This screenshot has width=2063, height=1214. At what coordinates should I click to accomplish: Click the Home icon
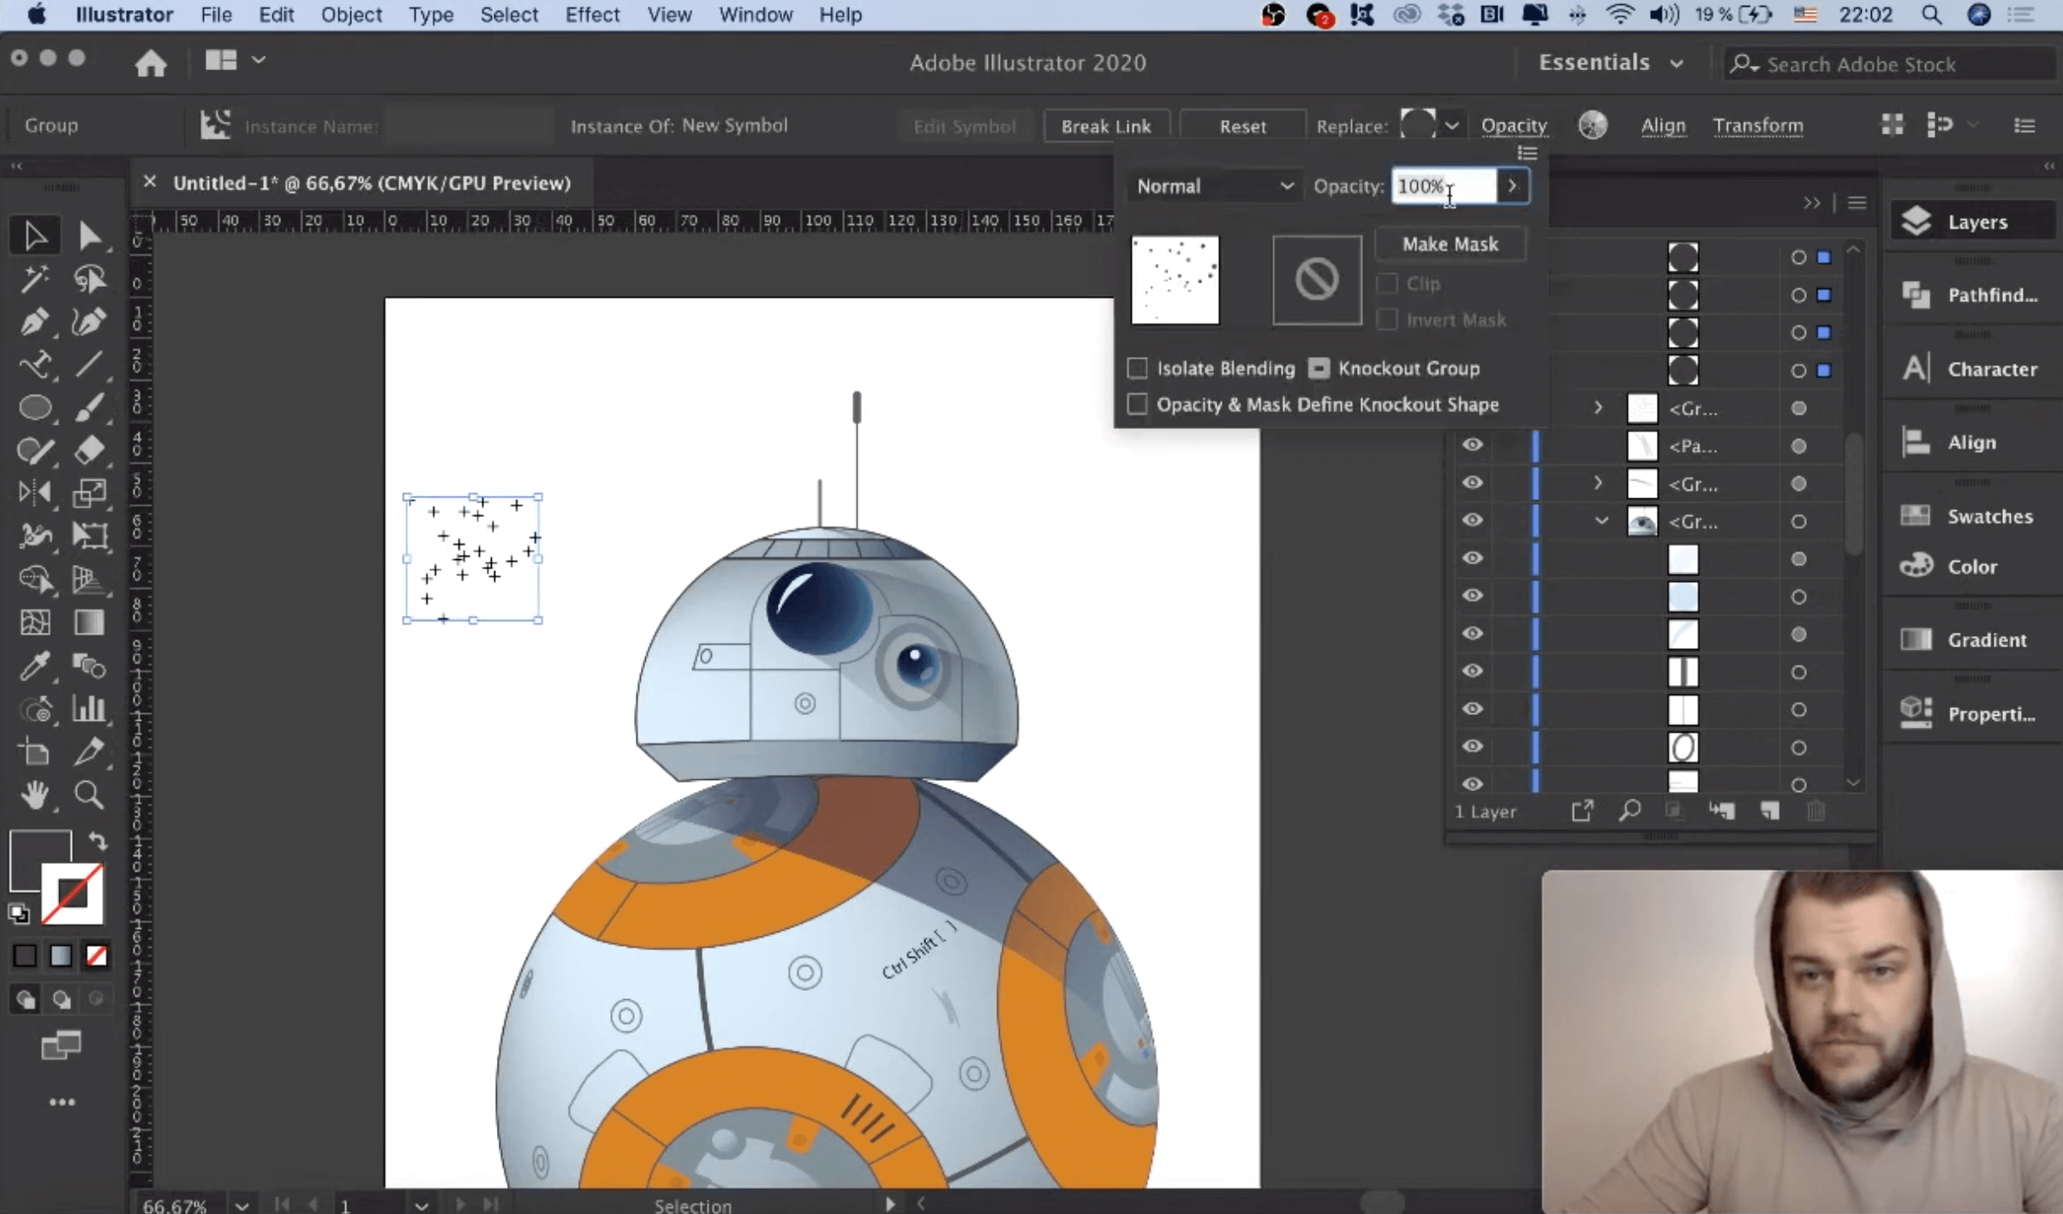coord(151,62)
